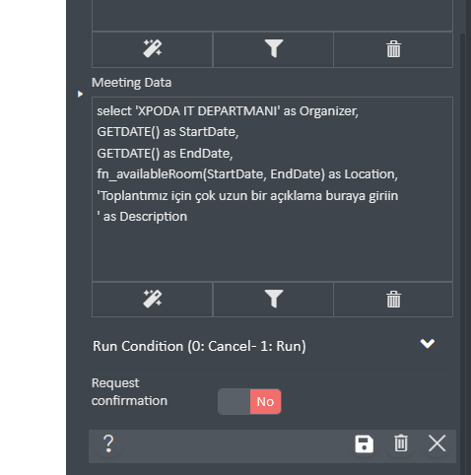
Task: Save using the floppy disk icon
Action: (x=364, y=443)
